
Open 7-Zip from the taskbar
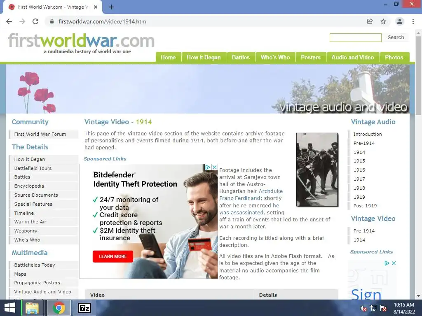tap(84, 308)
